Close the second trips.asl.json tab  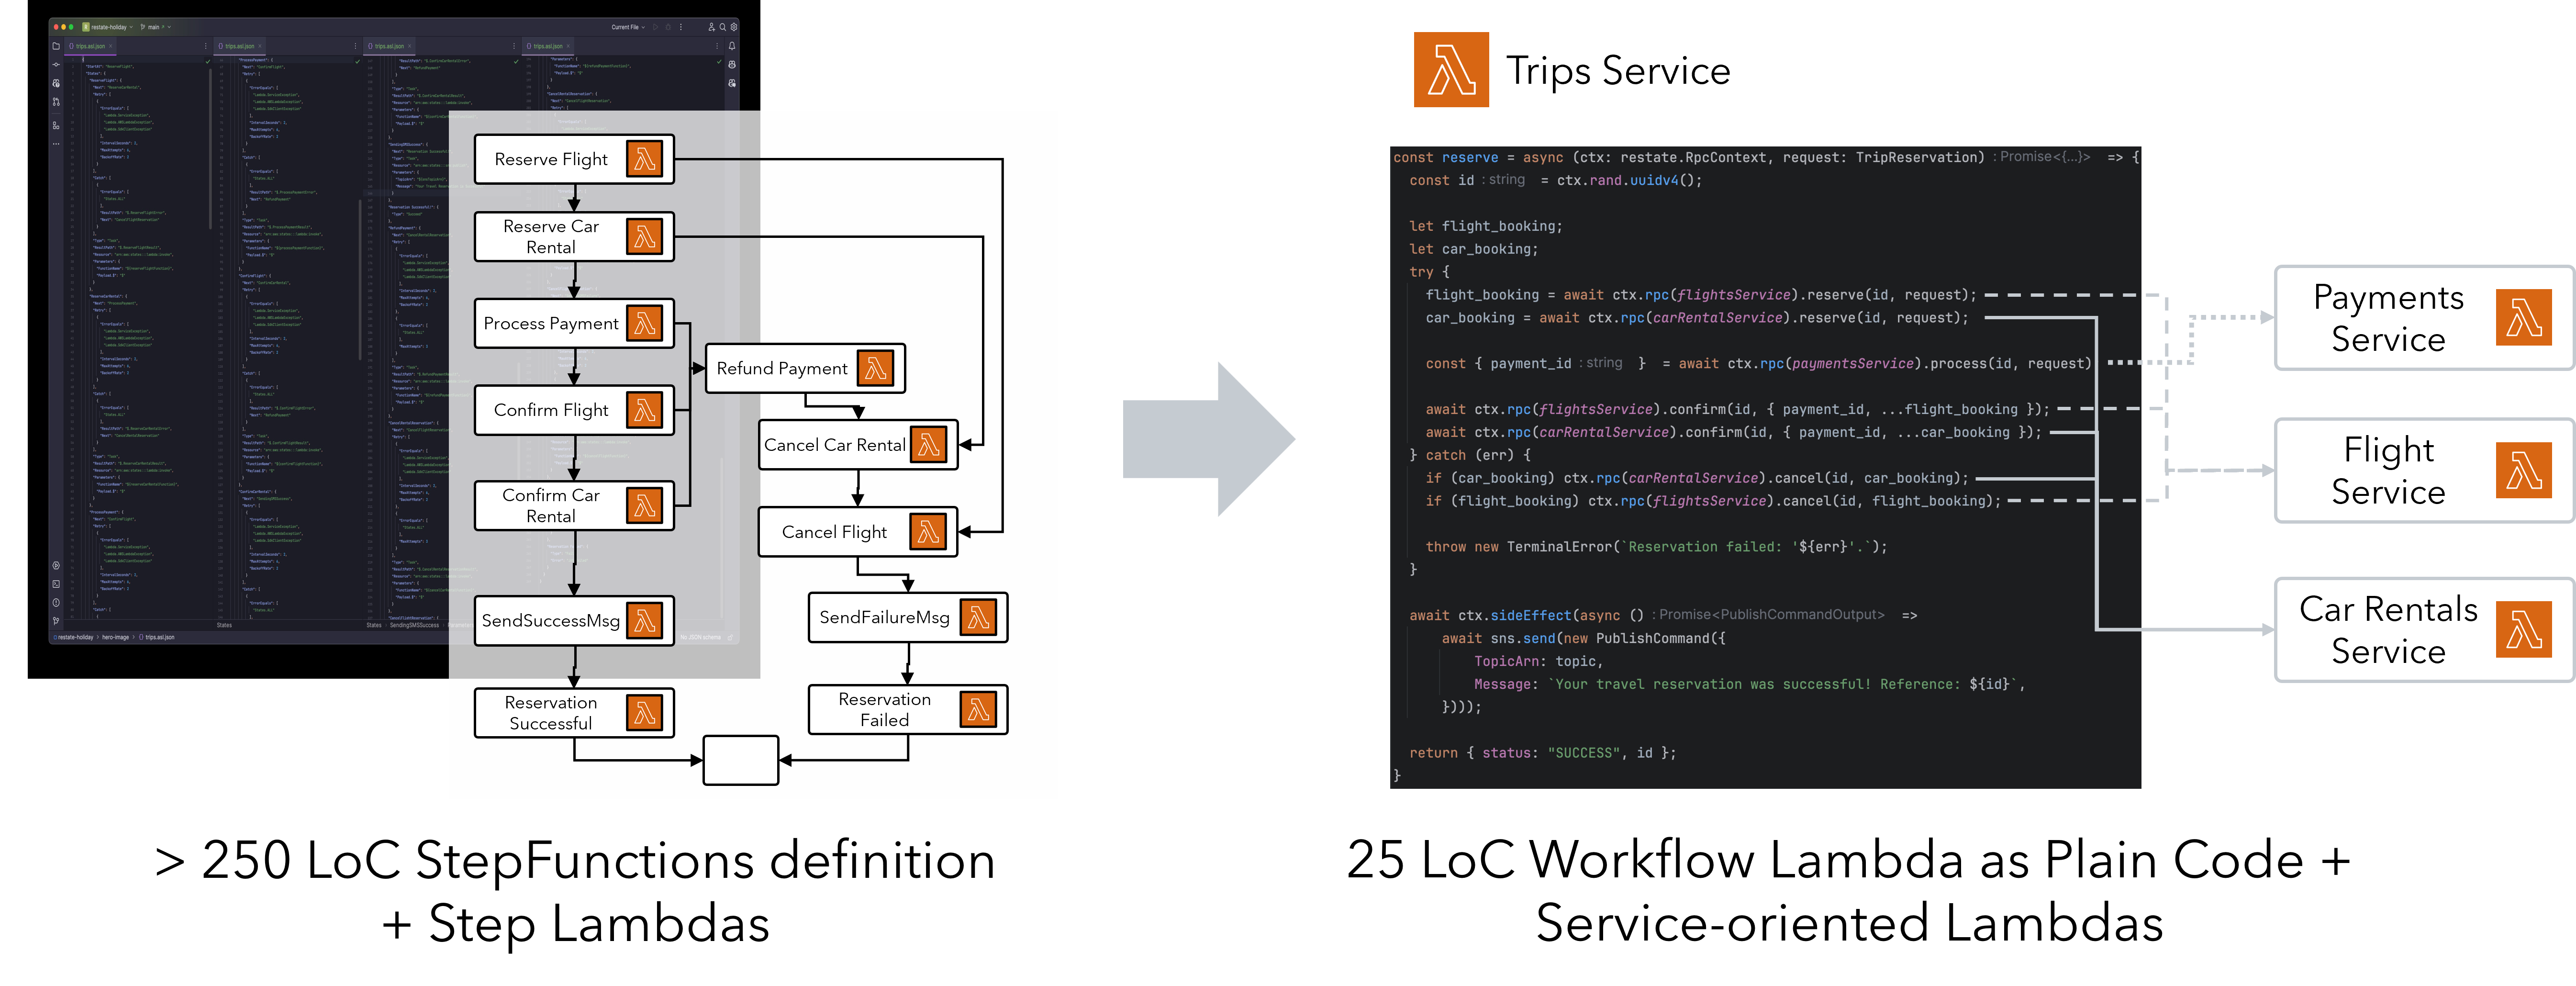(x=260, y=46)
